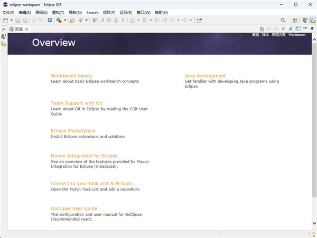Image resolution: width=317 pixels, height=238 pixels.
Task: Open the 窗口(W) menu
Action: pyautogui.click(x=143, y=12)
